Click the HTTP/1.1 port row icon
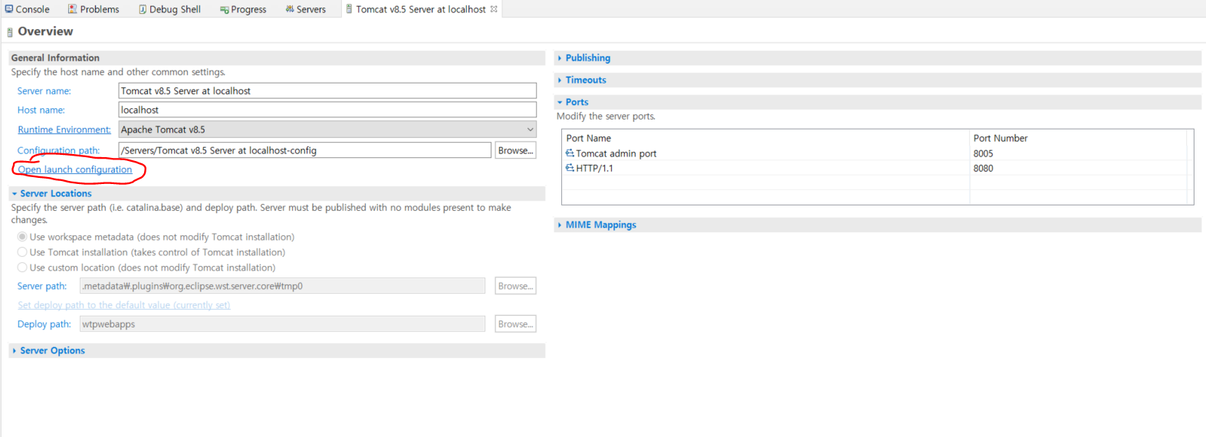The height and width of the screenshot is (437, 1206). tap(570, 168)
